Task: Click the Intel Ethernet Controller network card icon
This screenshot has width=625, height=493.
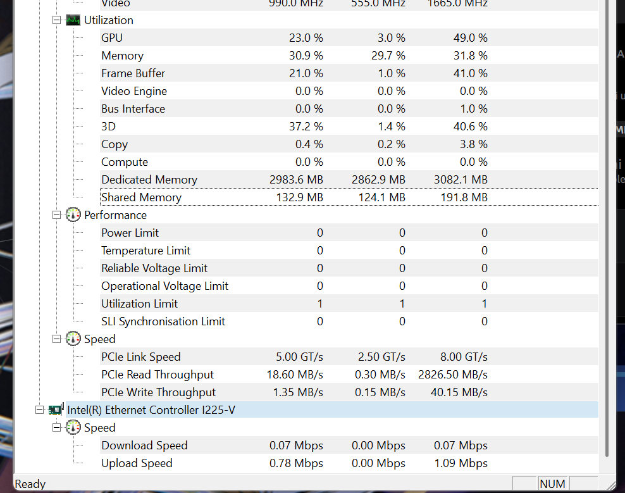Action: click(x=56, y=409)
